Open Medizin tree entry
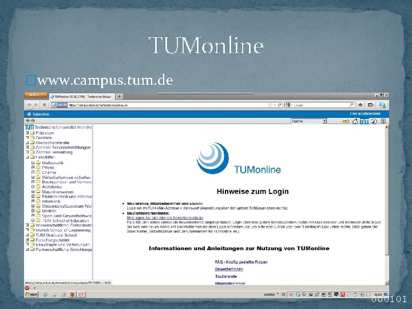The height and width of the screenshot is (309, 412). (49, 211)
